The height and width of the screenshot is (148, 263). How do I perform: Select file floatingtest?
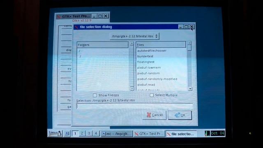[146, 62]
